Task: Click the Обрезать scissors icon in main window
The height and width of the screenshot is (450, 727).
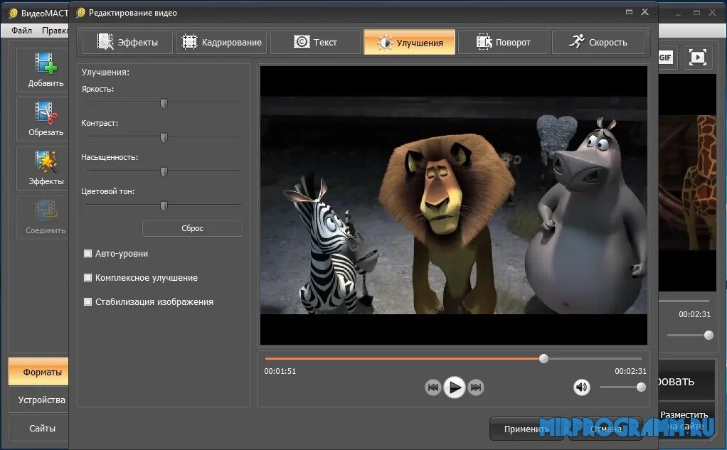Action: (46, 112)
